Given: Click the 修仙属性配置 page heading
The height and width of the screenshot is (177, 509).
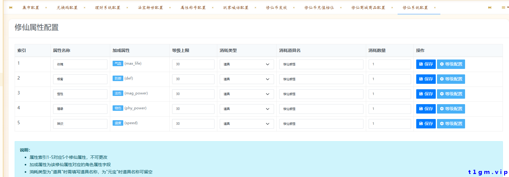Looking at the screenshot, I should point(37,27).
